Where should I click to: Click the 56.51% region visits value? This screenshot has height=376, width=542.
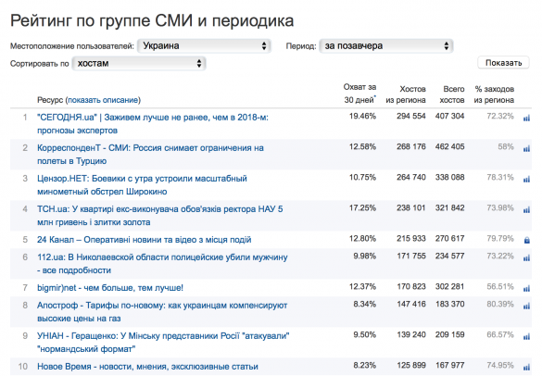click(x=500, y=286)
